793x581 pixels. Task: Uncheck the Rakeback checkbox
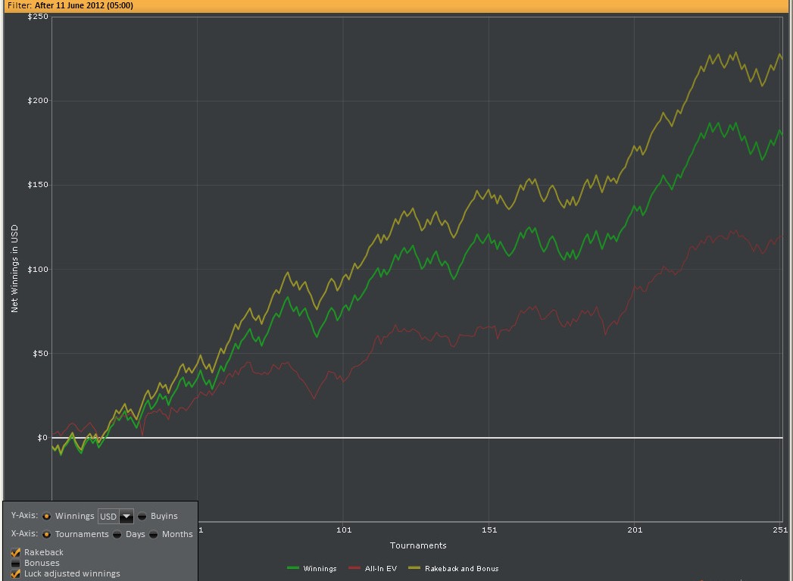coord(16,552)
